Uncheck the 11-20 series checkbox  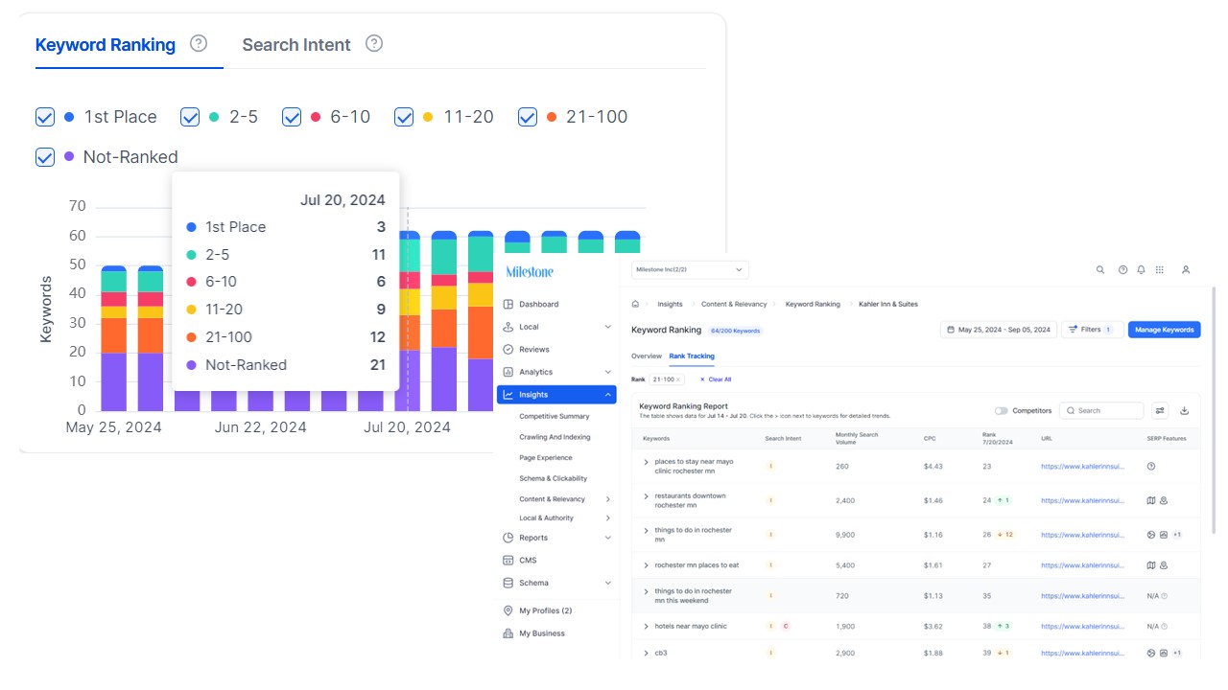point(403,117)
